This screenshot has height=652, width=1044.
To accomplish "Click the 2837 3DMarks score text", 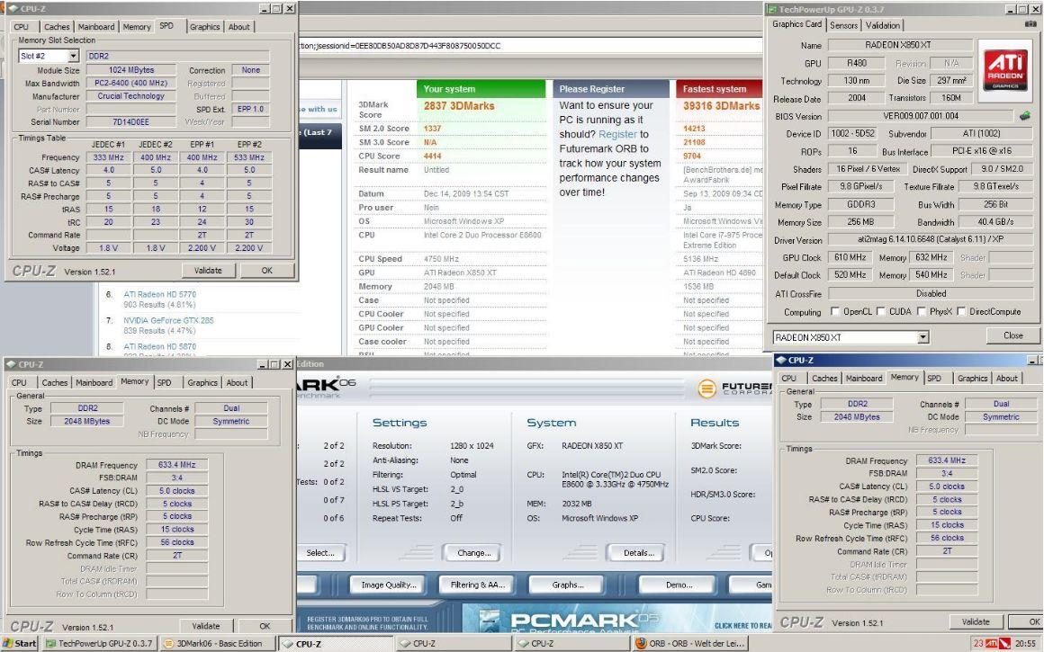I will point(459,106).
